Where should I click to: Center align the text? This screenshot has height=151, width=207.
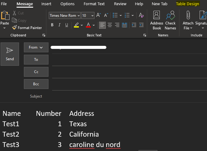(x=110, y=25)
